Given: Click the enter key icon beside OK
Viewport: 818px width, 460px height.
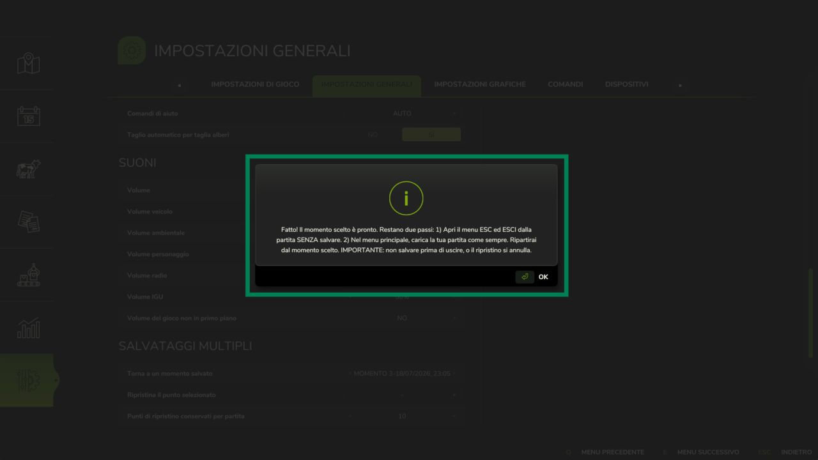Looking at the screenshot, I should click(x=525, y=277).
